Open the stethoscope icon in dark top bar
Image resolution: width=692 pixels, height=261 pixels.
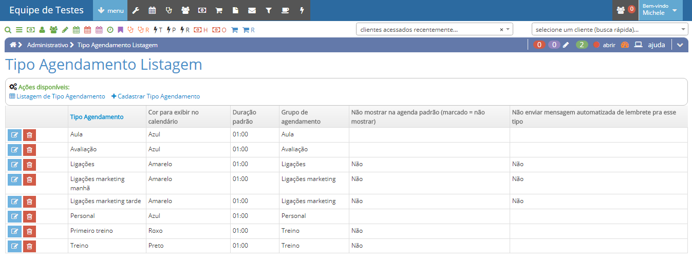[169, 10]
